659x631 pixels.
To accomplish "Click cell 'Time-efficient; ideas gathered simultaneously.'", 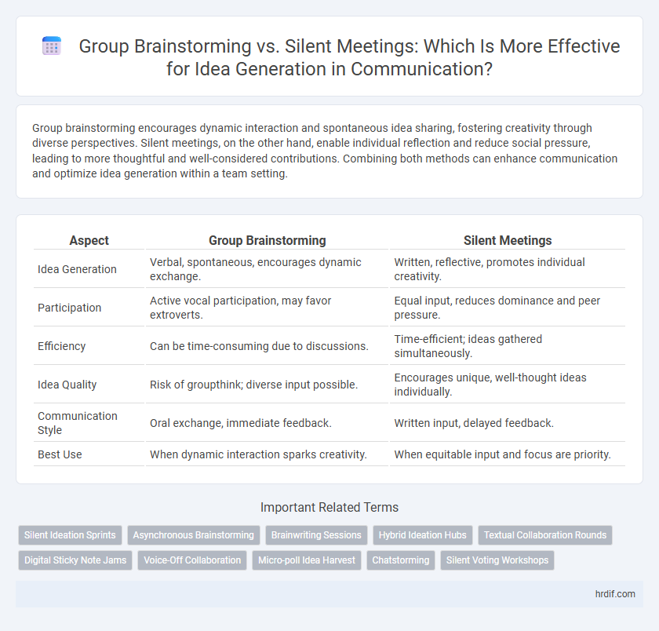I will [508, 346].
